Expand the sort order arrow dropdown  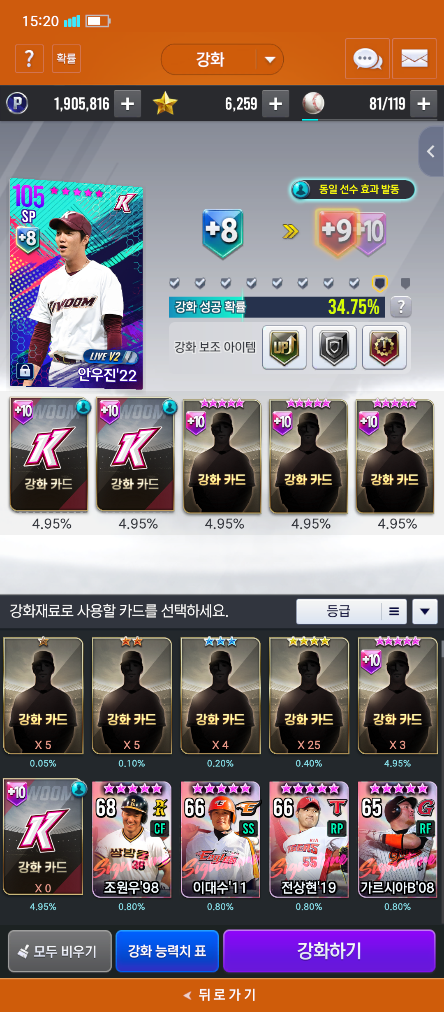[425, 611]
